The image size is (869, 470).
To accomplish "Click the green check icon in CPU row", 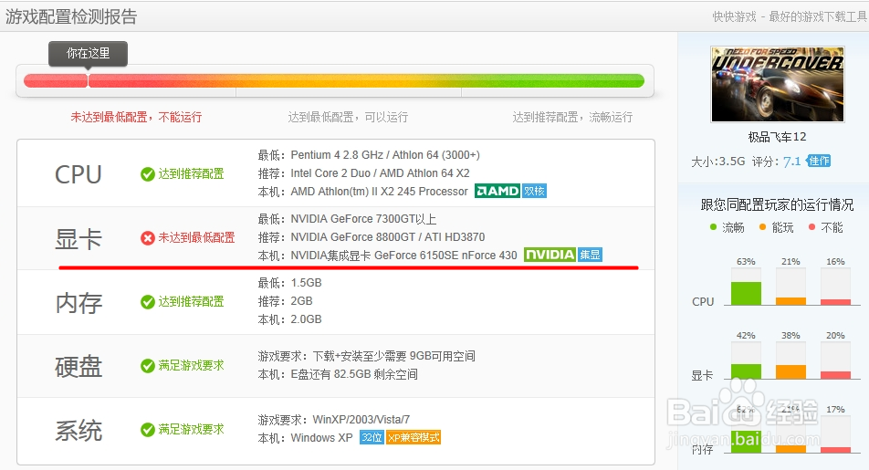I will [x=148, y=174].
